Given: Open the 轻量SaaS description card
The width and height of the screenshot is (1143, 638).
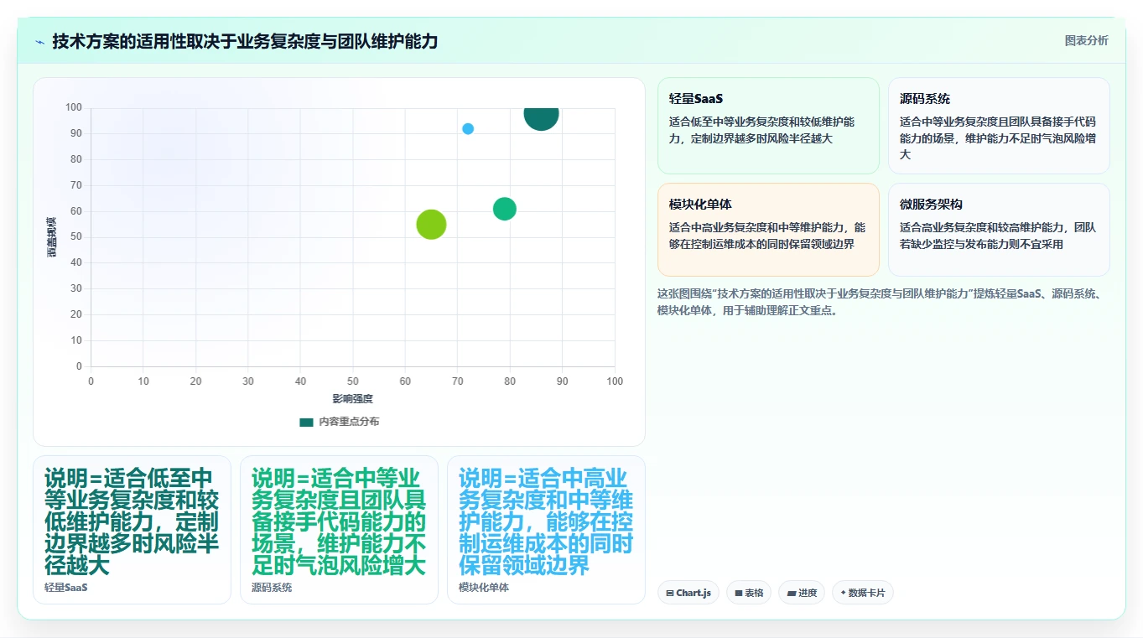Looking at the screenshot, I should pyautogui.click(x=768, y=126).
